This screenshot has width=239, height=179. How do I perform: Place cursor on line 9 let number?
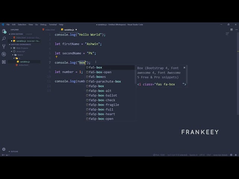pos(69,72)
